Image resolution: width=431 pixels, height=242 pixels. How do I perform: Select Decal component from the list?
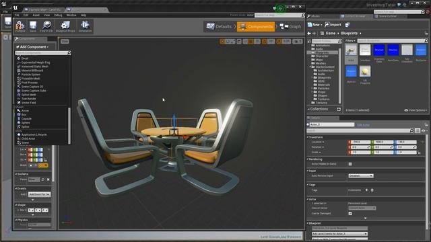(25, 58)
